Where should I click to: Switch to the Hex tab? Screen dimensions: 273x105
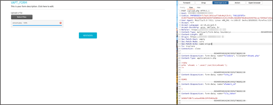[199, 8]
